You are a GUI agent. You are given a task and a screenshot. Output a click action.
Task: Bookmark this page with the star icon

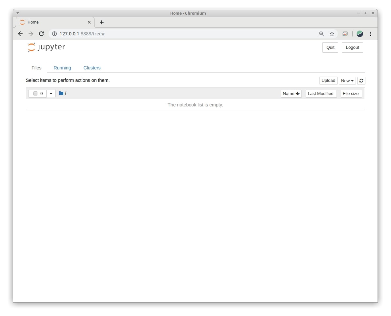332,34
